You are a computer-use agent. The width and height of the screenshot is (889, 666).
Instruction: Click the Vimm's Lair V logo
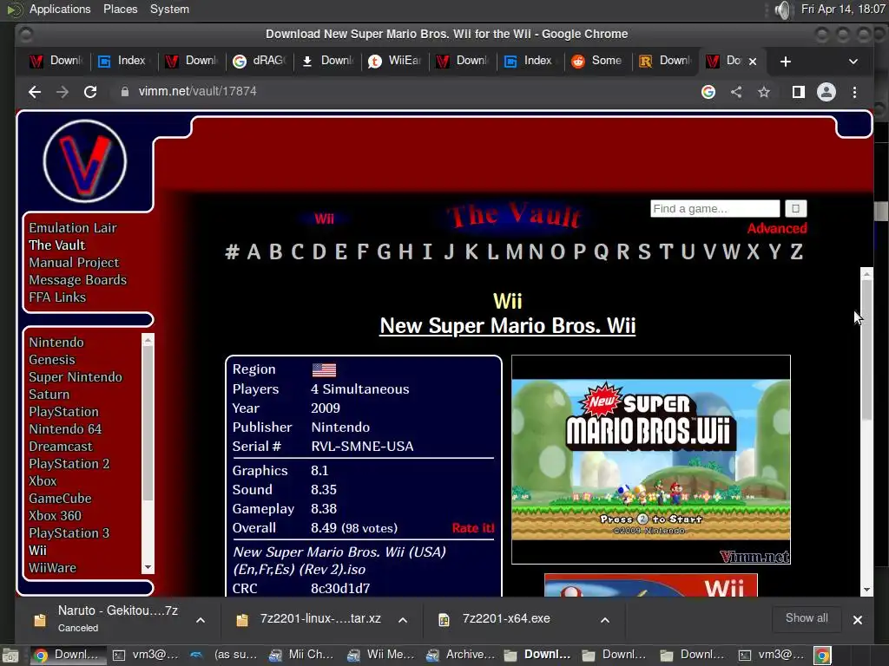click(85, 160)
